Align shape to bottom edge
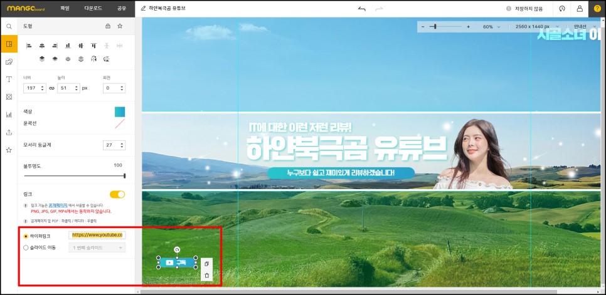Image resolution: width=606 pixels, height=295 pixels. [68, 46]
